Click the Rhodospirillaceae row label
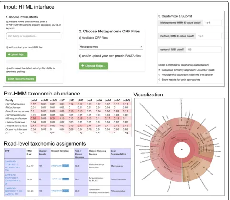Screen dimensions: 230x200 click(15, 115)
